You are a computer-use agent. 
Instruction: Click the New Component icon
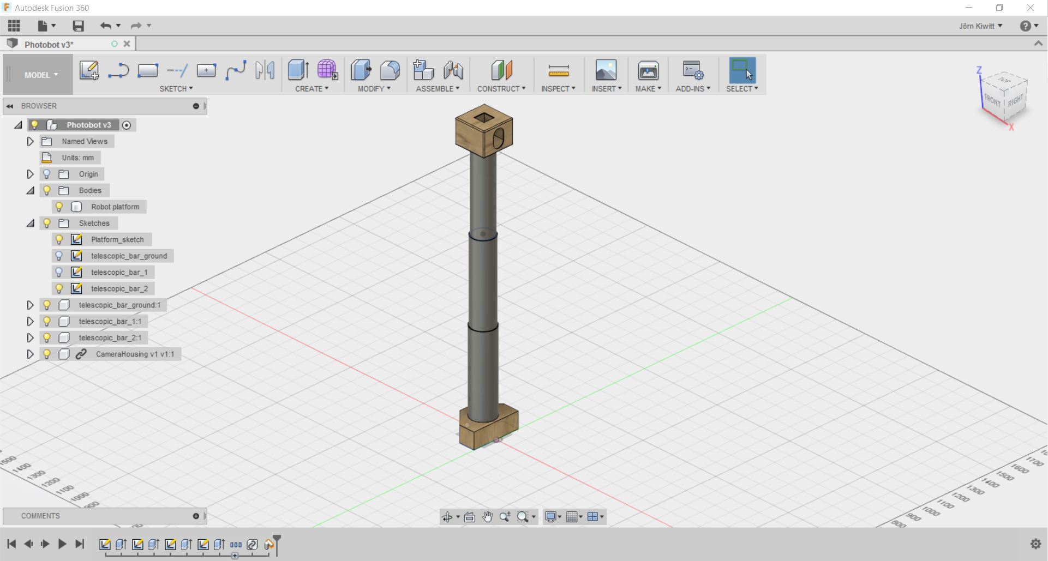pos(423,70)
